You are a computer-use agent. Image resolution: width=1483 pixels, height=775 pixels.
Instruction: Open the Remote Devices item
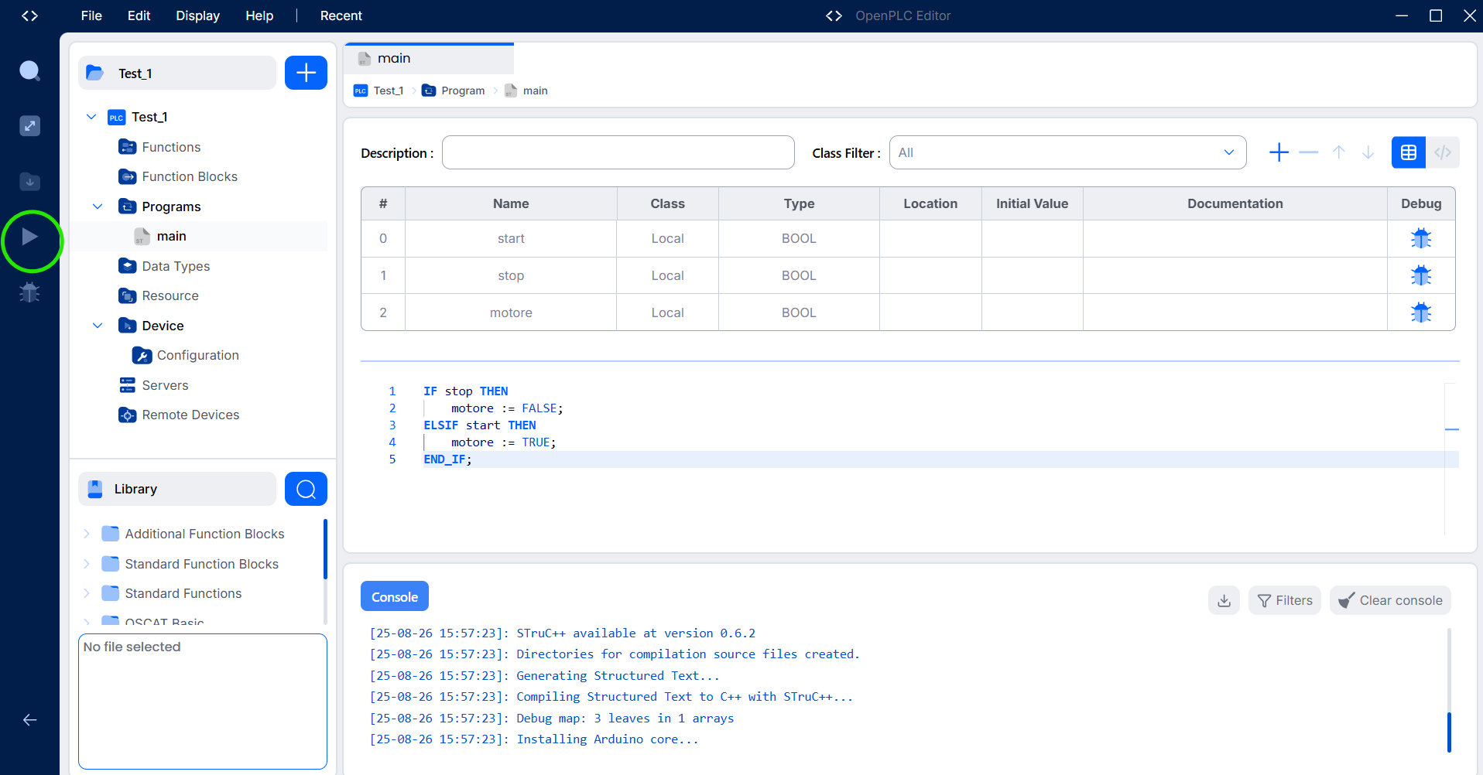point(190,415)
